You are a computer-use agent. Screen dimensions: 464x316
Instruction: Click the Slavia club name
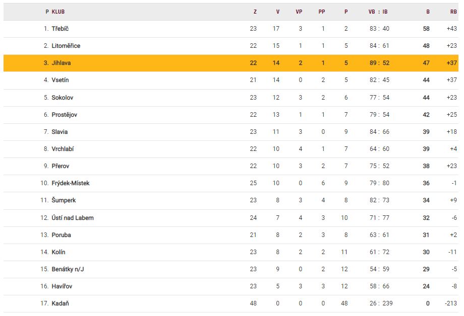(x=60, y=132)
